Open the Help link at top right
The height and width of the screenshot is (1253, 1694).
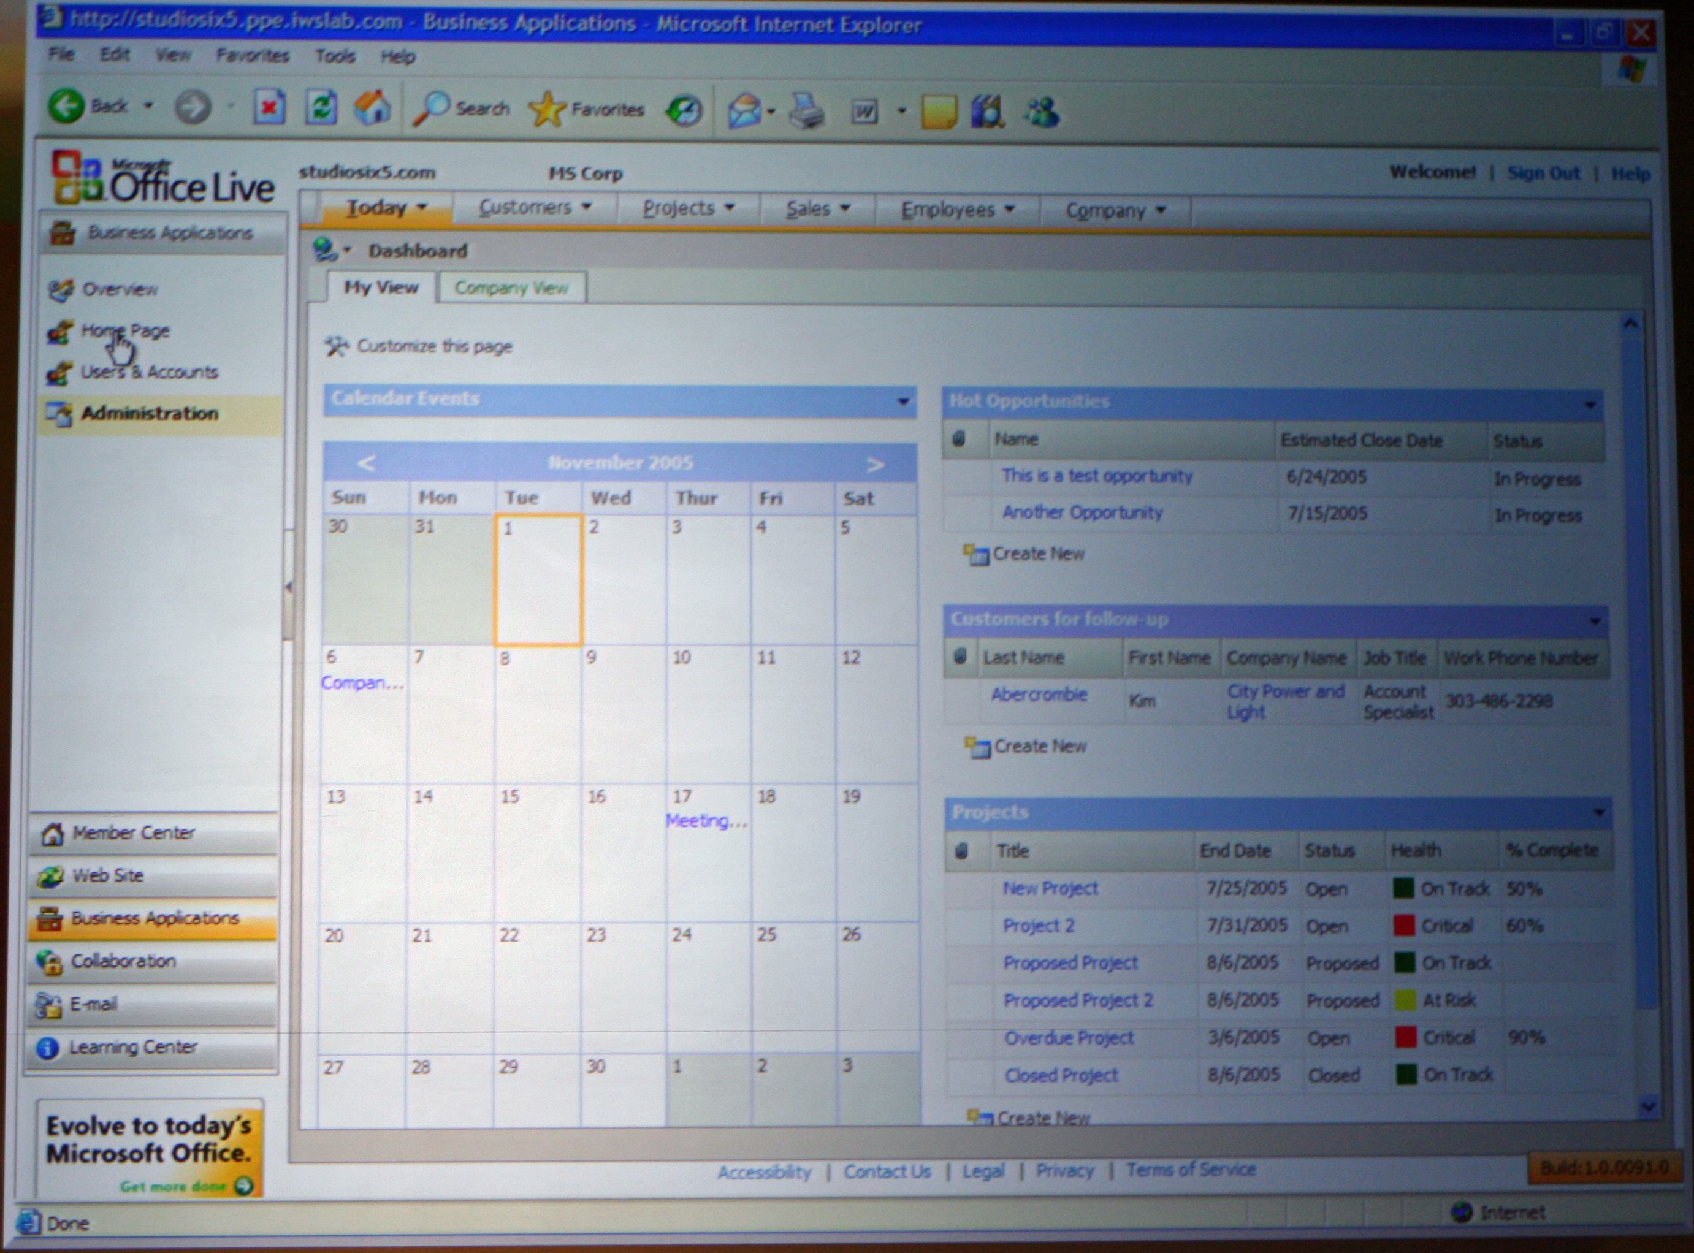(1630, 173)
